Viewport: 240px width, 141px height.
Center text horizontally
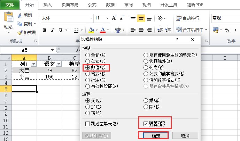pos(141,30)
